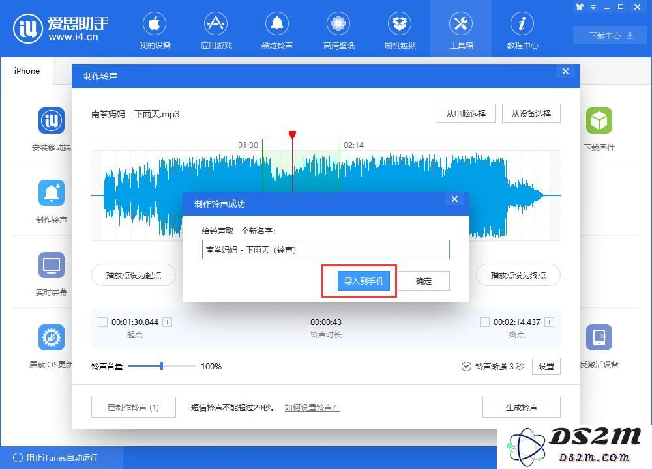Click 从设备选择 button
652x469 pixels.
(x=531, y=113)
